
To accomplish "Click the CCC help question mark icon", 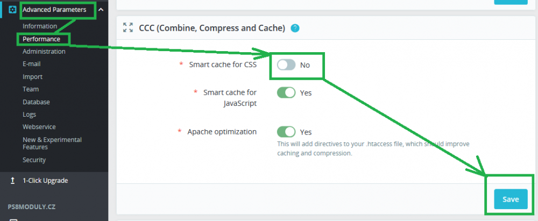I will tap(295, 28).
